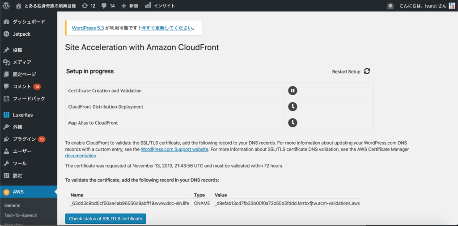Select the acm-validations.aws record value
This screenshot has height=226, width=458.
click(x=287, y=203)
